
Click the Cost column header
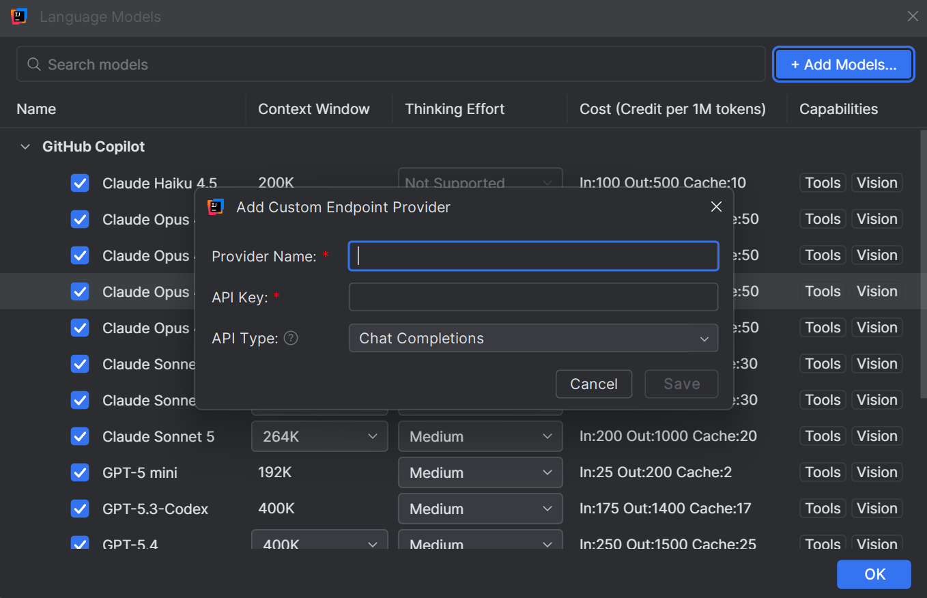[672, 109]
